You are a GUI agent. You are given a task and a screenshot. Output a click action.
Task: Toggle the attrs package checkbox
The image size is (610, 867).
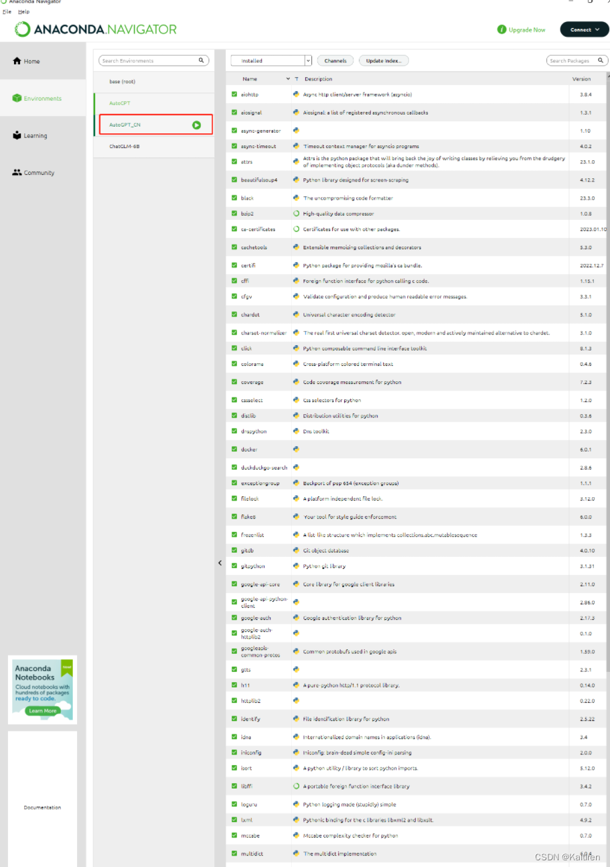234,162
